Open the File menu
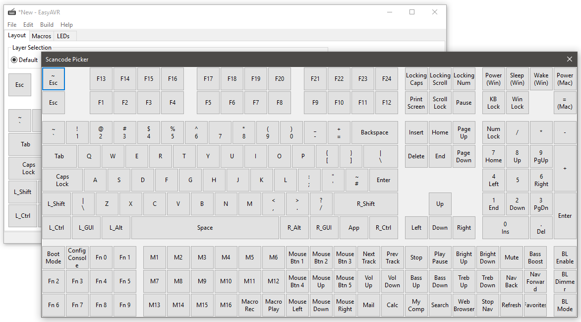This screenshot has height=322, width=581. click(x=12, y=25)
